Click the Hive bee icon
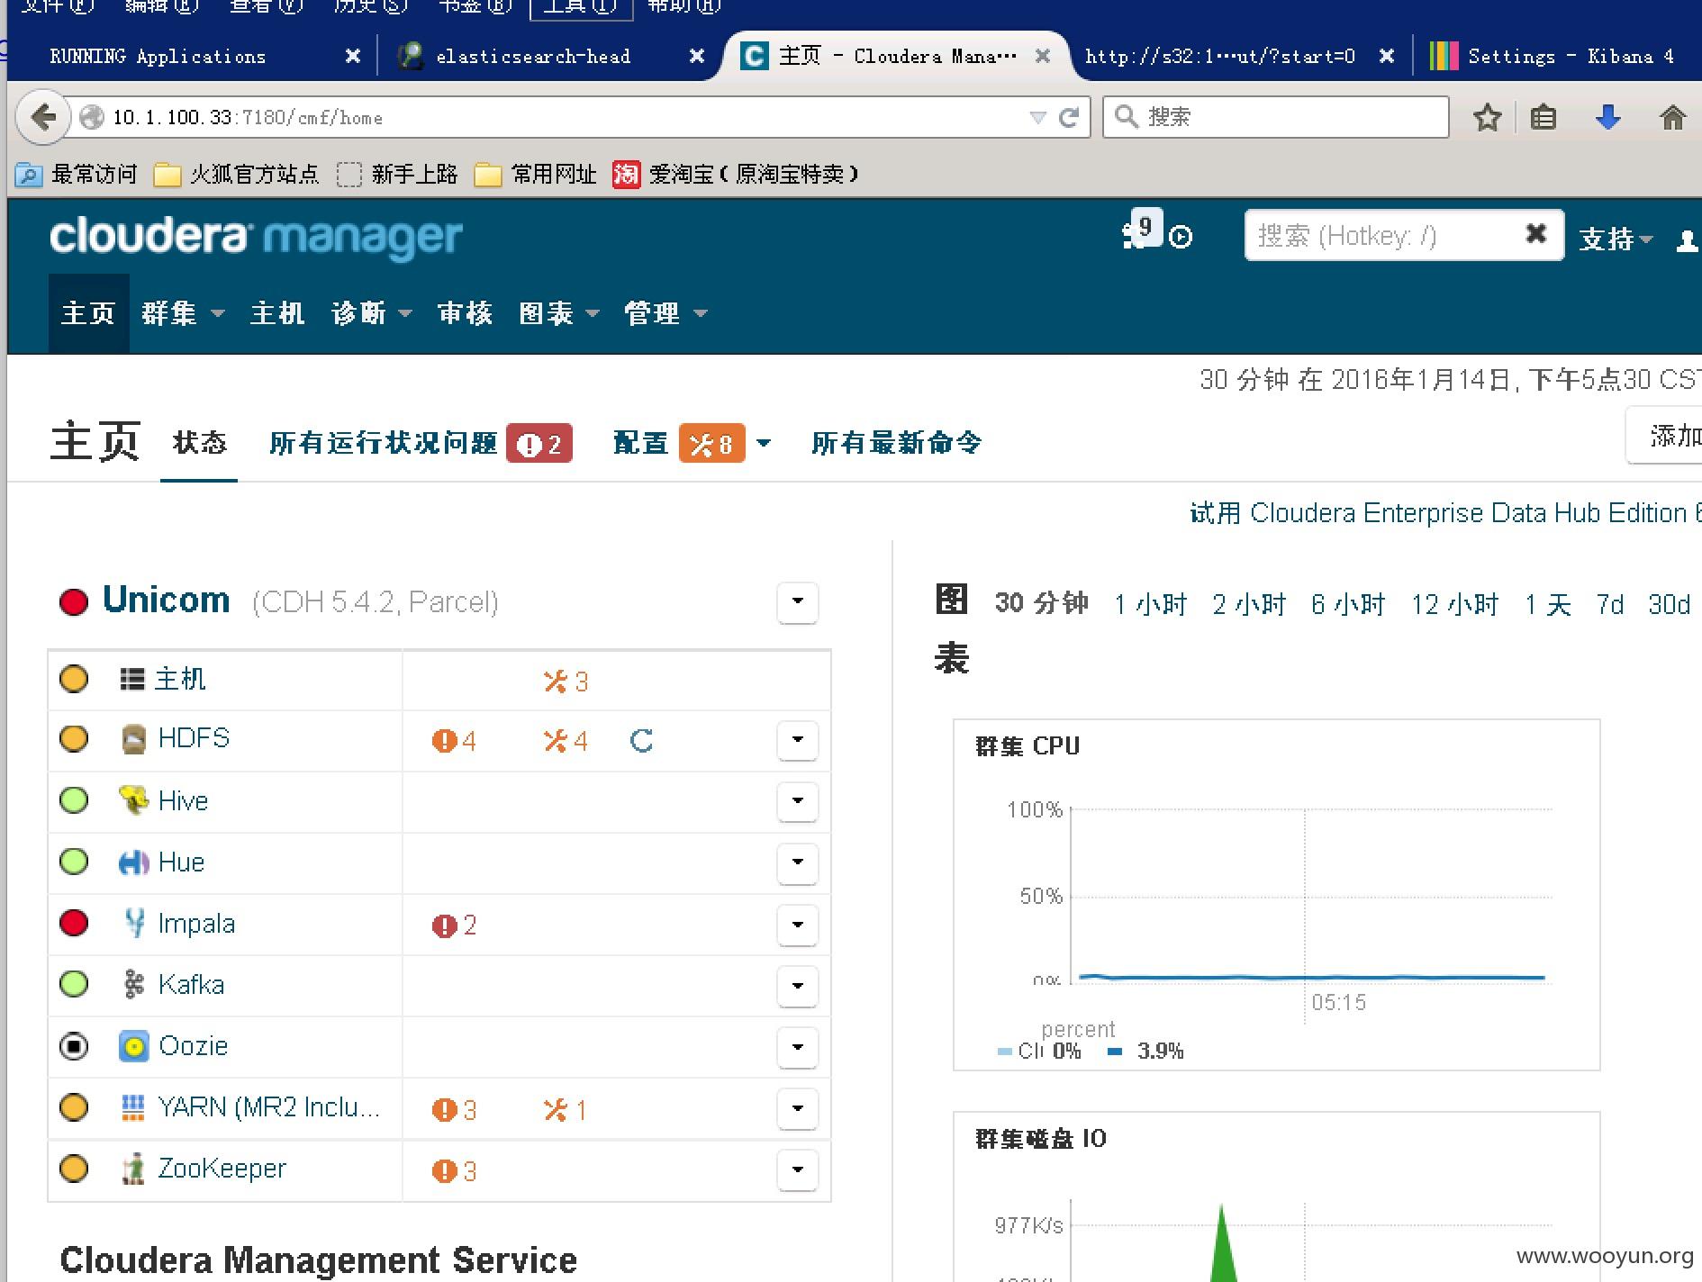This screenshot has width=1702, height=1282. pyautogui.click(x=133, y=800)
